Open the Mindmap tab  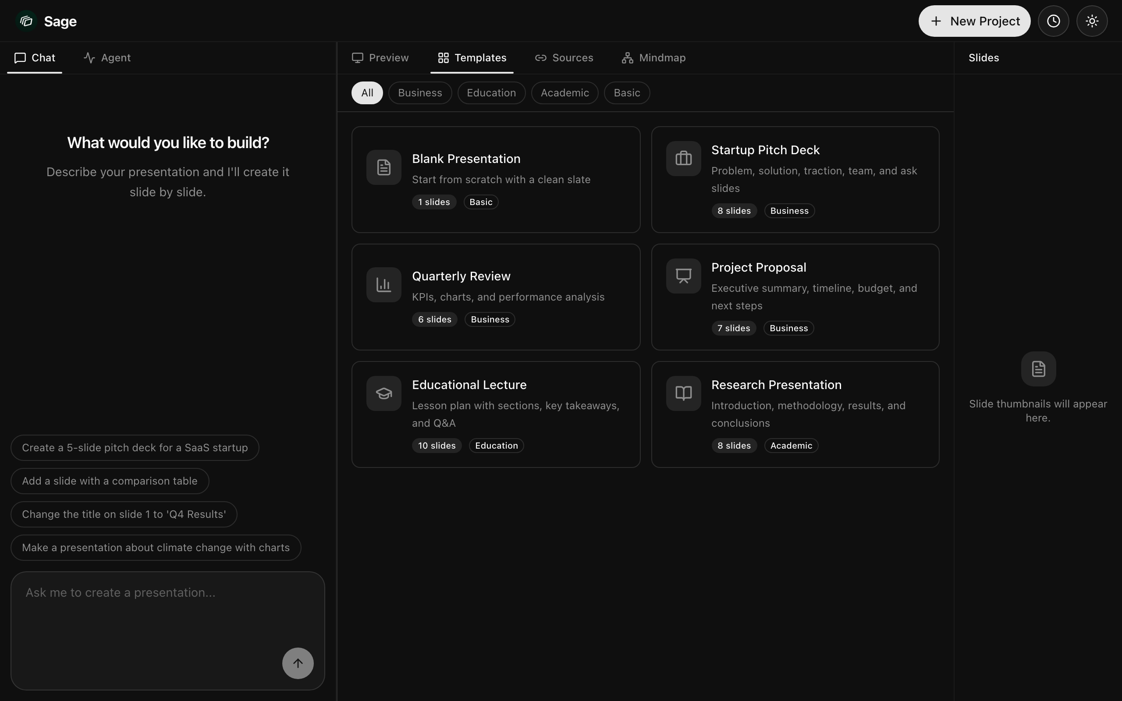tap(653, 58)
